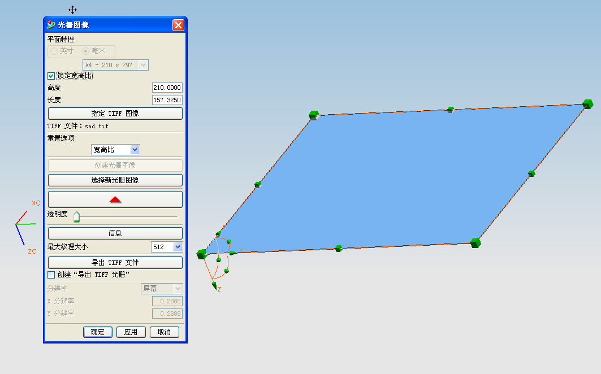Select the 英寸 radio button

click(54, 51)
